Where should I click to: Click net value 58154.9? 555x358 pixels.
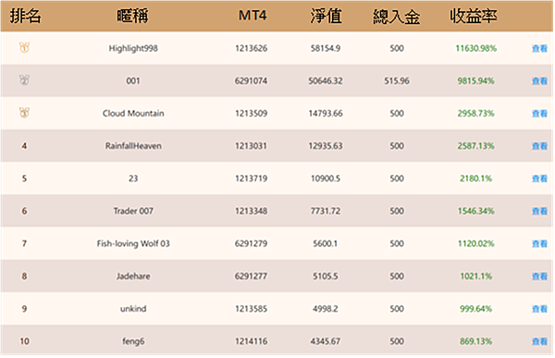326,48
